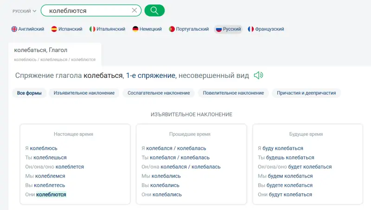
Task: Show Повелительное наклонение forms
Action: (233, 93)
